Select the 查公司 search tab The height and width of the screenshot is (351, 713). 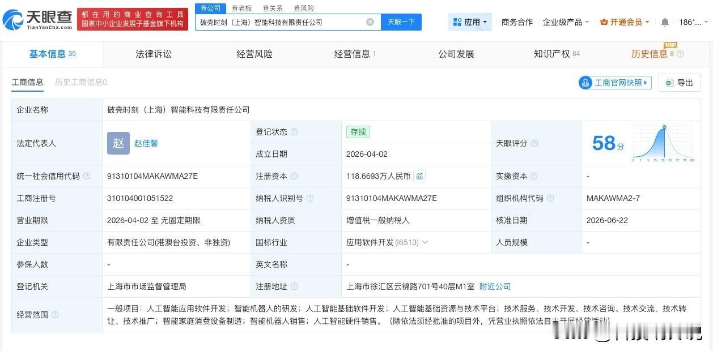pos(211,8)
